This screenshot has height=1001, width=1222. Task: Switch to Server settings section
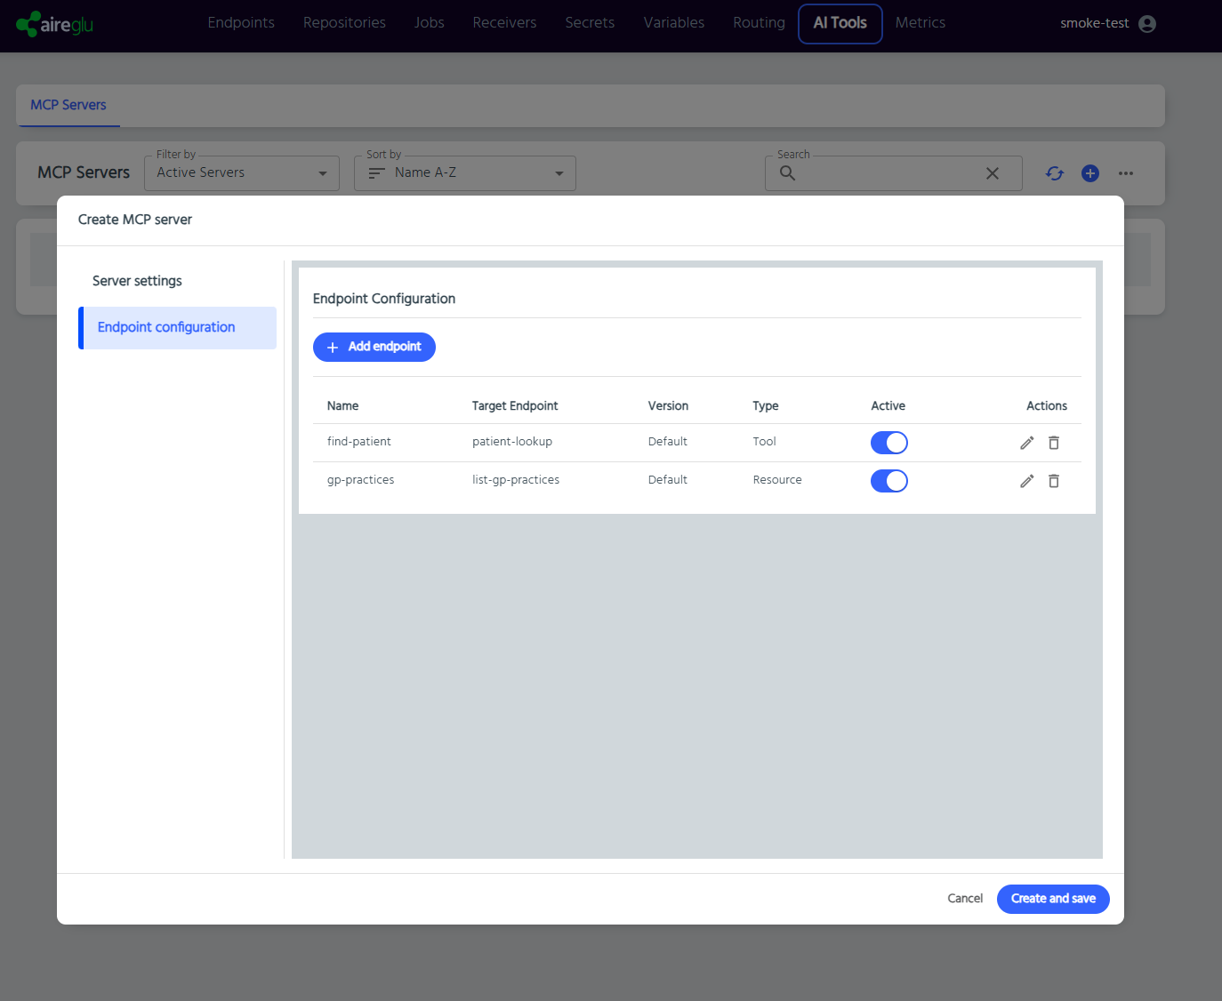[x=137, y=281]
